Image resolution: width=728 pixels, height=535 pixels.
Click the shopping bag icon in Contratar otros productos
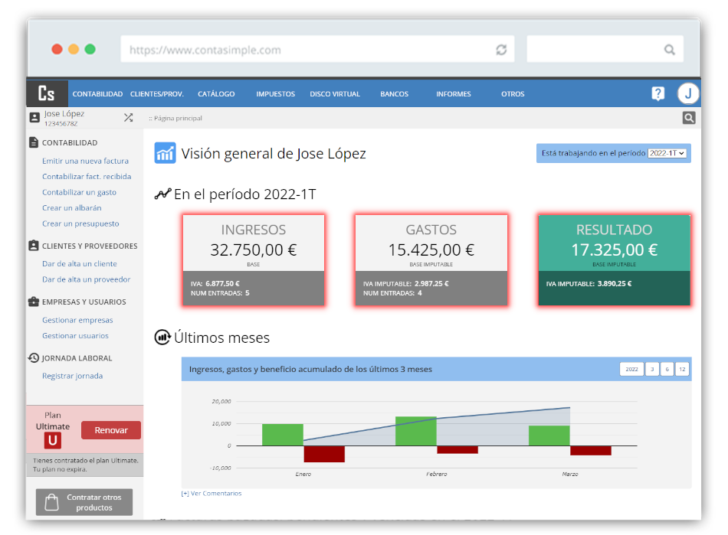pyautogui.click(x=51, y=502)
